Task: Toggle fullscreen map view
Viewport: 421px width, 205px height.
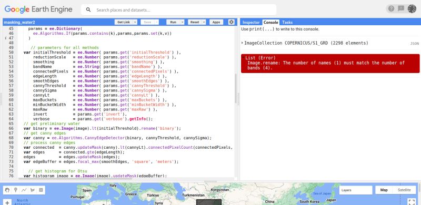Action: point(412,202)
